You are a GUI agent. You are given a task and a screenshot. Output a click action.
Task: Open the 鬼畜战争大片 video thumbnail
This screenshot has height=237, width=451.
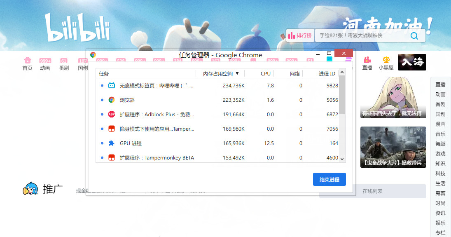click(393, 147)
